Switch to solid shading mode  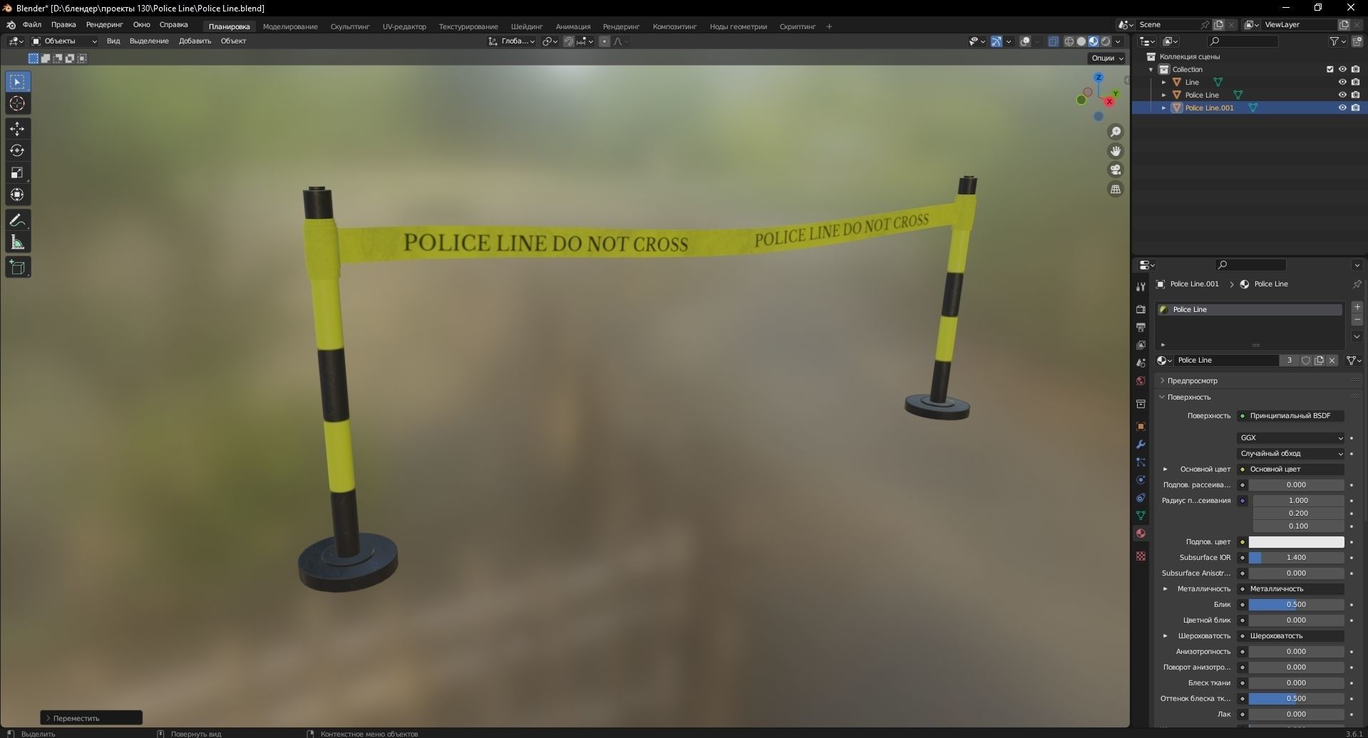coord(1081,41)
